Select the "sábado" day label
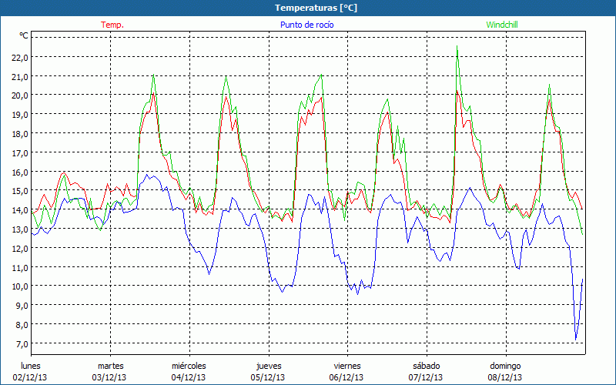 coord(426,366)
